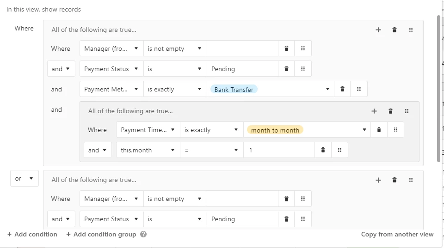Change the 'is not empty' operator in first row
Image resolution: width=444 pixels, height=248 pixels.
click(x=175, y=48)
